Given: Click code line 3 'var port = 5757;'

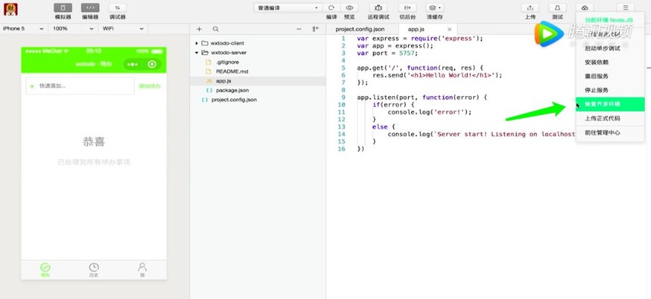Looking at the screenshot, I should [387, 53].
